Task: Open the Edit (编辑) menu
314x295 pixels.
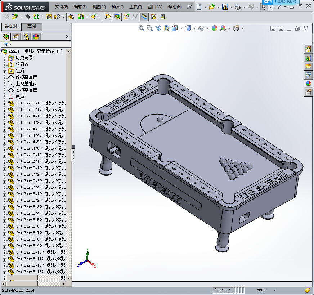Action: click(80, 7)
